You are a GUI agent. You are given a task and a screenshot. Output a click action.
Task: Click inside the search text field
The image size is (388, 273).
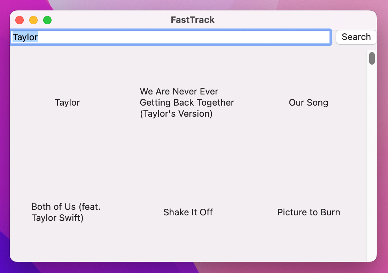point(174,37)
